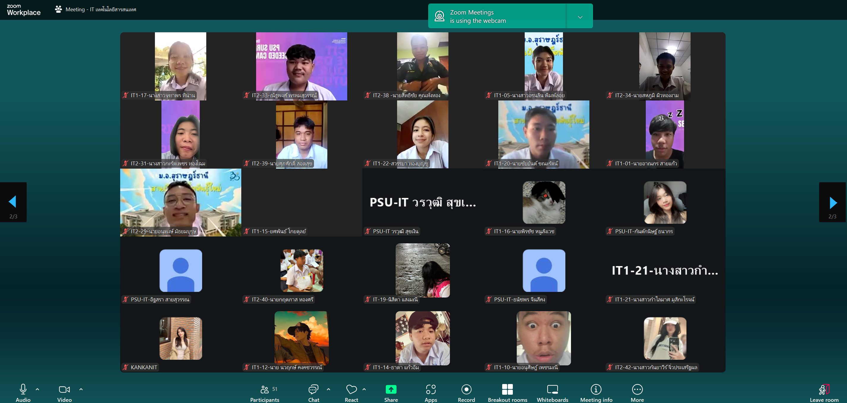
Task: Start recording with Record icon
Action: (x=466, y=389)
